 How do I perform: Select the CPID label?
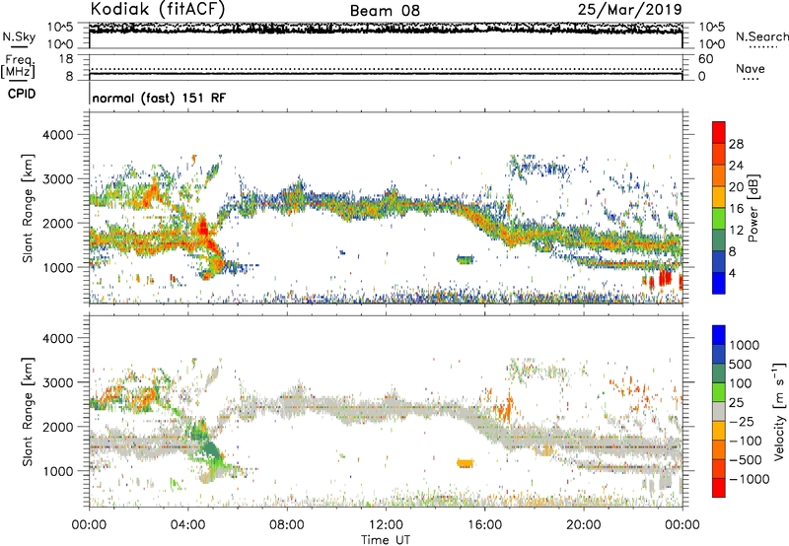(x=22, y=94)
